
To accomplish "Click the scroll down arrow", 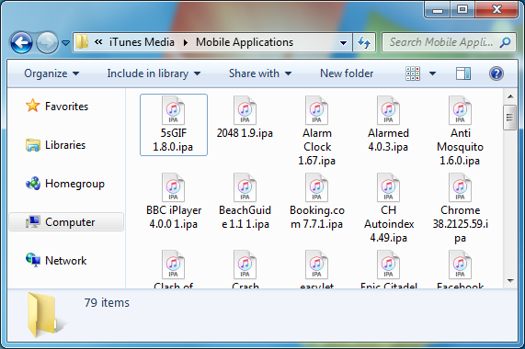I will (510, 281).
